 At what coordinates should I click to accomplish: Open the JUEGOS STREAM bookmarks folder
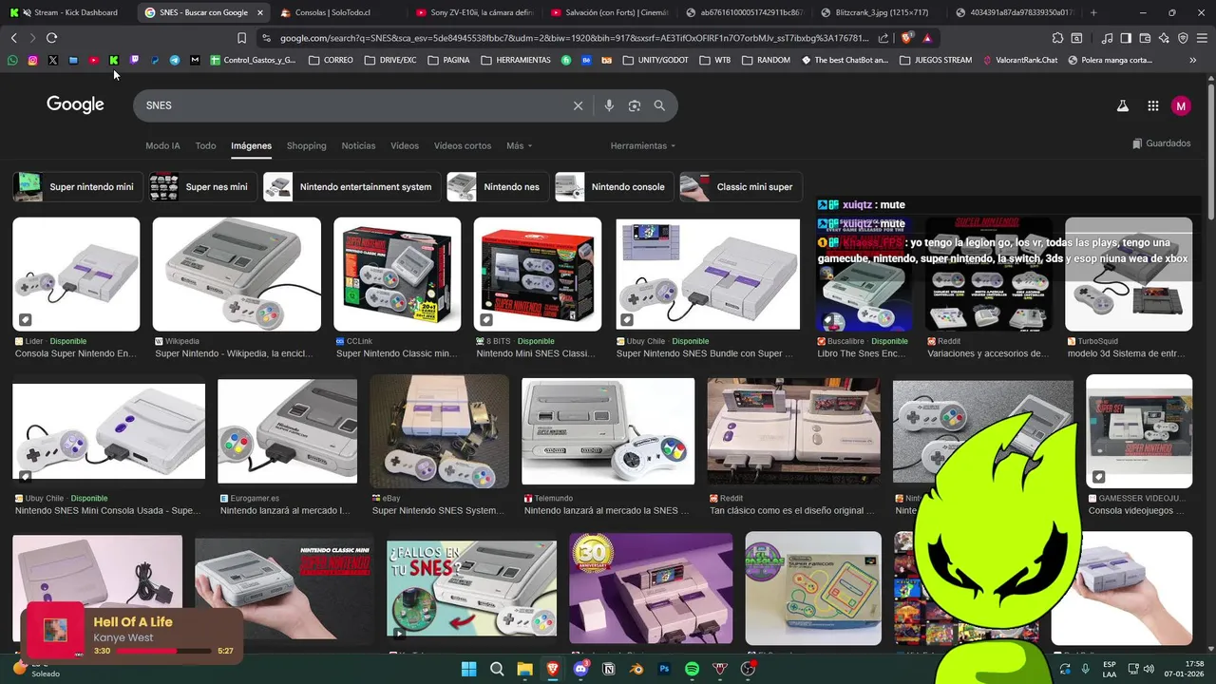[935, 60]
